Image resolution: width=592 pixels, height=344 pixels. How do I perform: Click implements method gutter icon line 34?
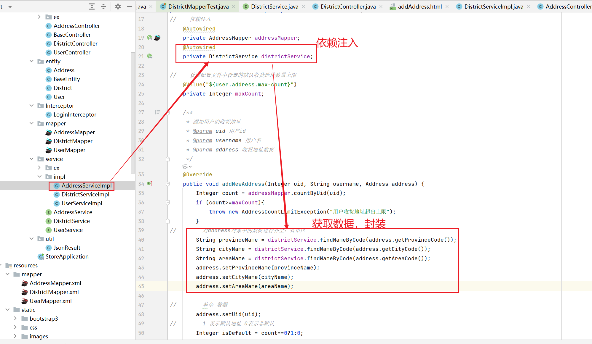pyautogui.click(x=150, y=184)
